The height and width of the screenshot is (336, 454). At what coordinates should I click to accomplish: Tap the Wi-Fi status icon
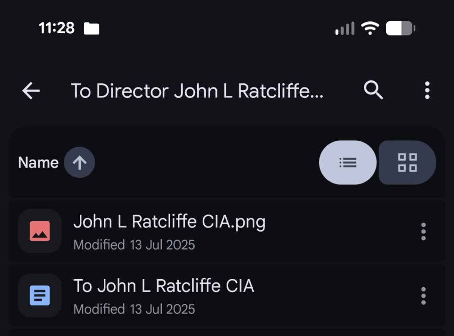369,29
